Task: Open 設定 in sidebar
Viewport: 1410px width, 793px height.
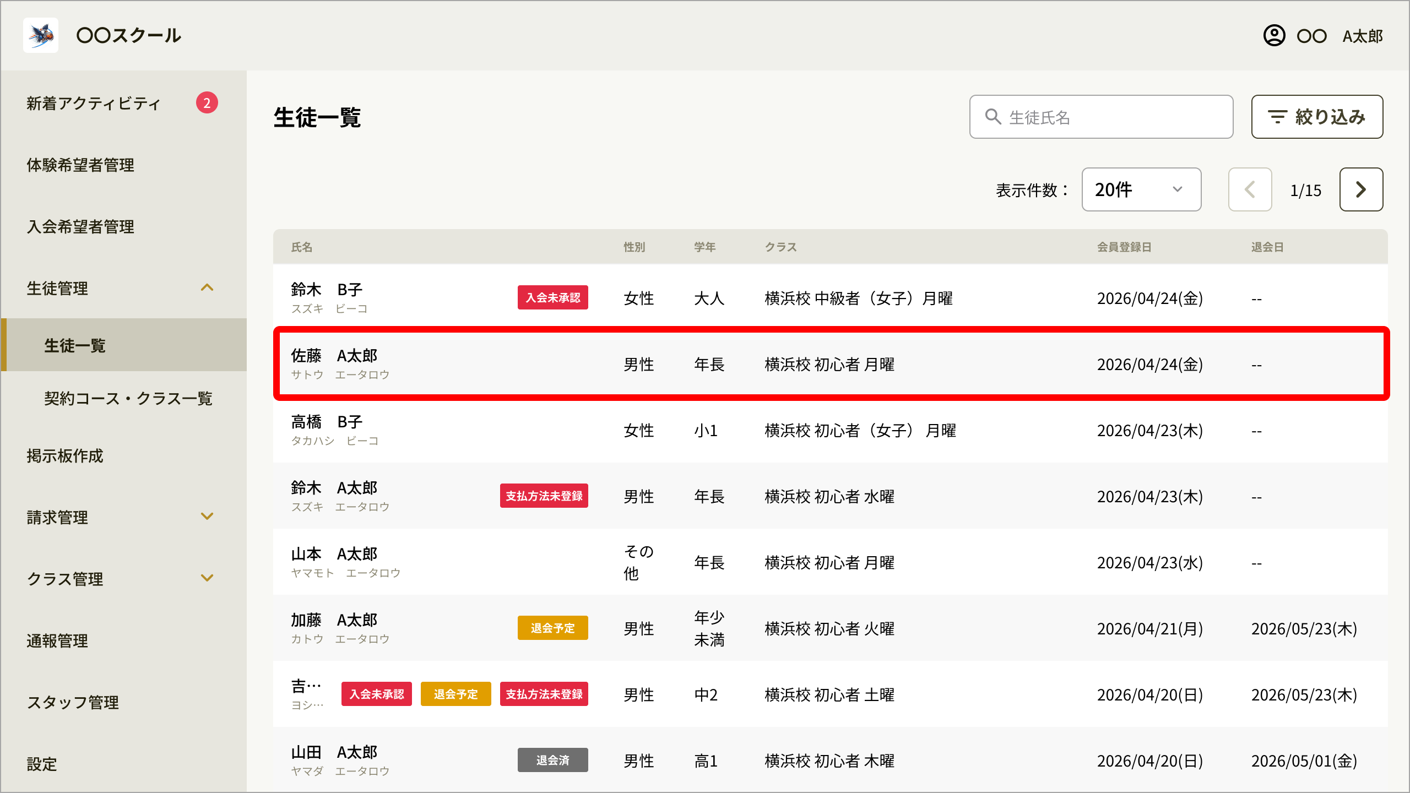Action: point(42,764)
